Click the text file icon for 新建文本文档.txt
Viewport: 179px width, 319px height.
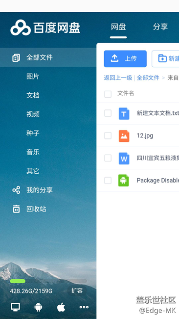[124, 113]
